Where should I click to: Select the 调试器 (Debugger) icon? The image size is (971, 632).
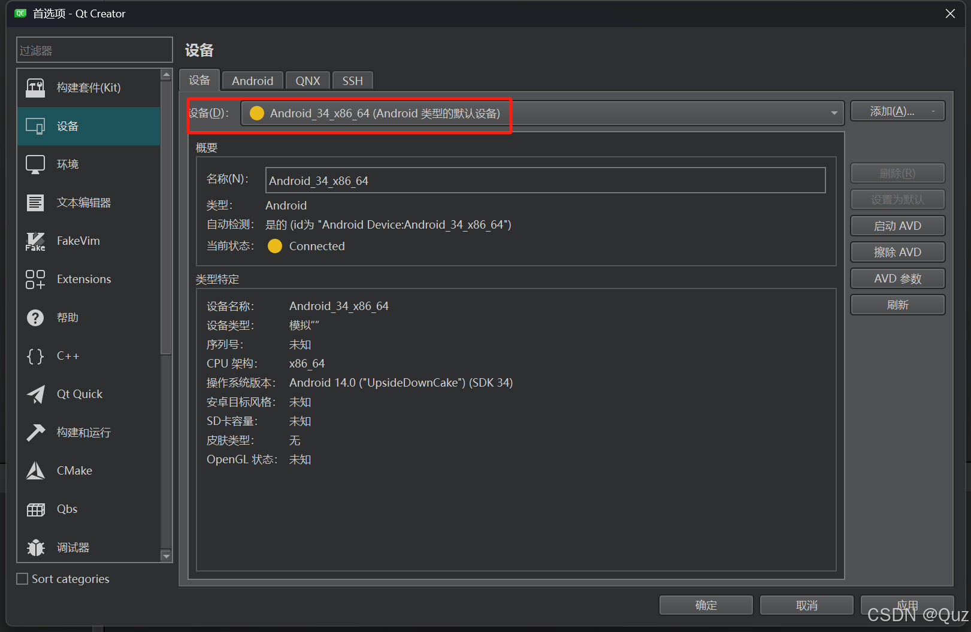[x=35, y=547]
